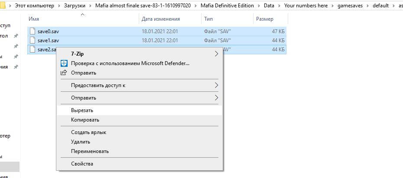Expand the second Отправить submenu arrow

[217, 98]
